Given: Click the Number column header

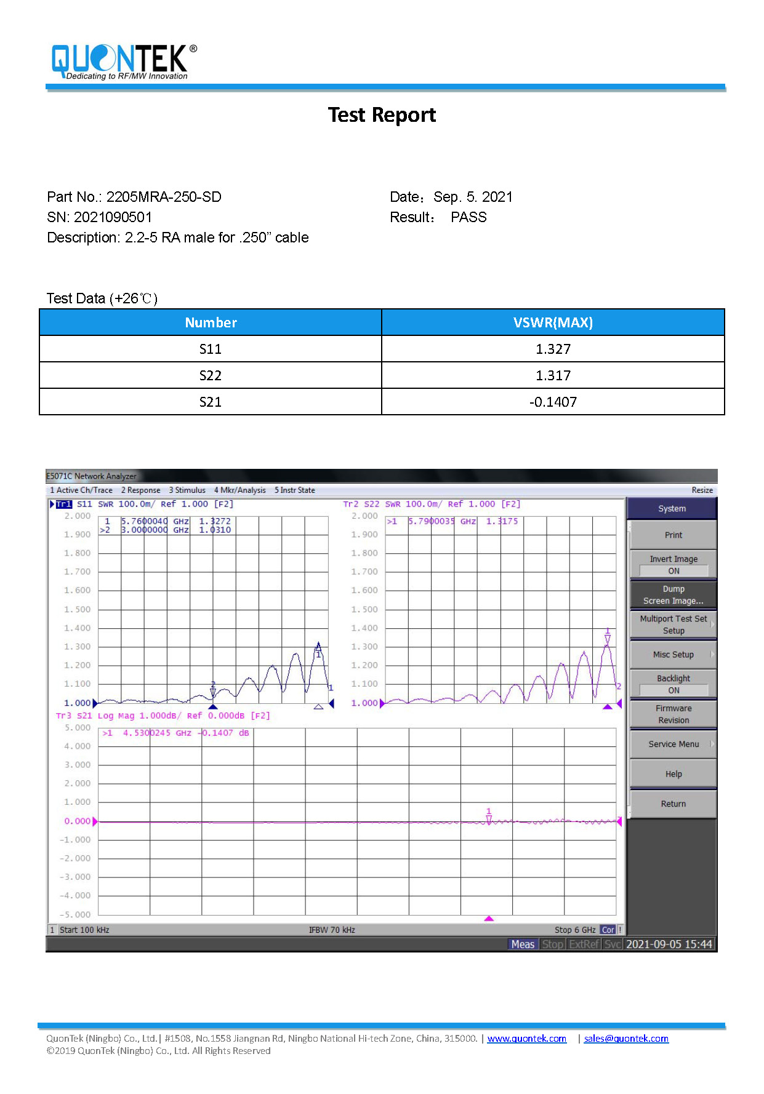Looking at the screenshot, I should 211,322.
